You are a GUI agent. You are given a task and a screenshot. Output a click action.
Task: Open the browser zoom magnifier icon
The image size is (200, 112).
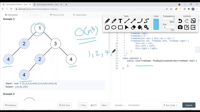tap(167, 9)
